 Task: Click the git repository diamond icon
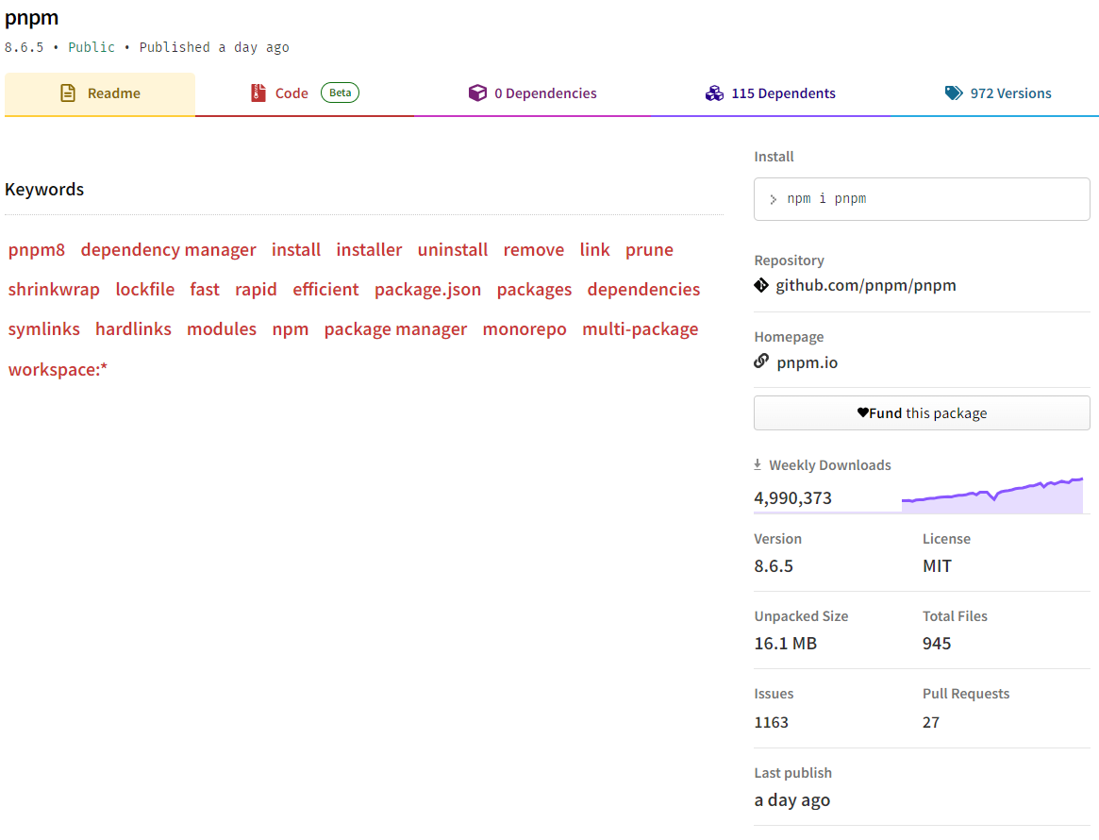(761, 285)
